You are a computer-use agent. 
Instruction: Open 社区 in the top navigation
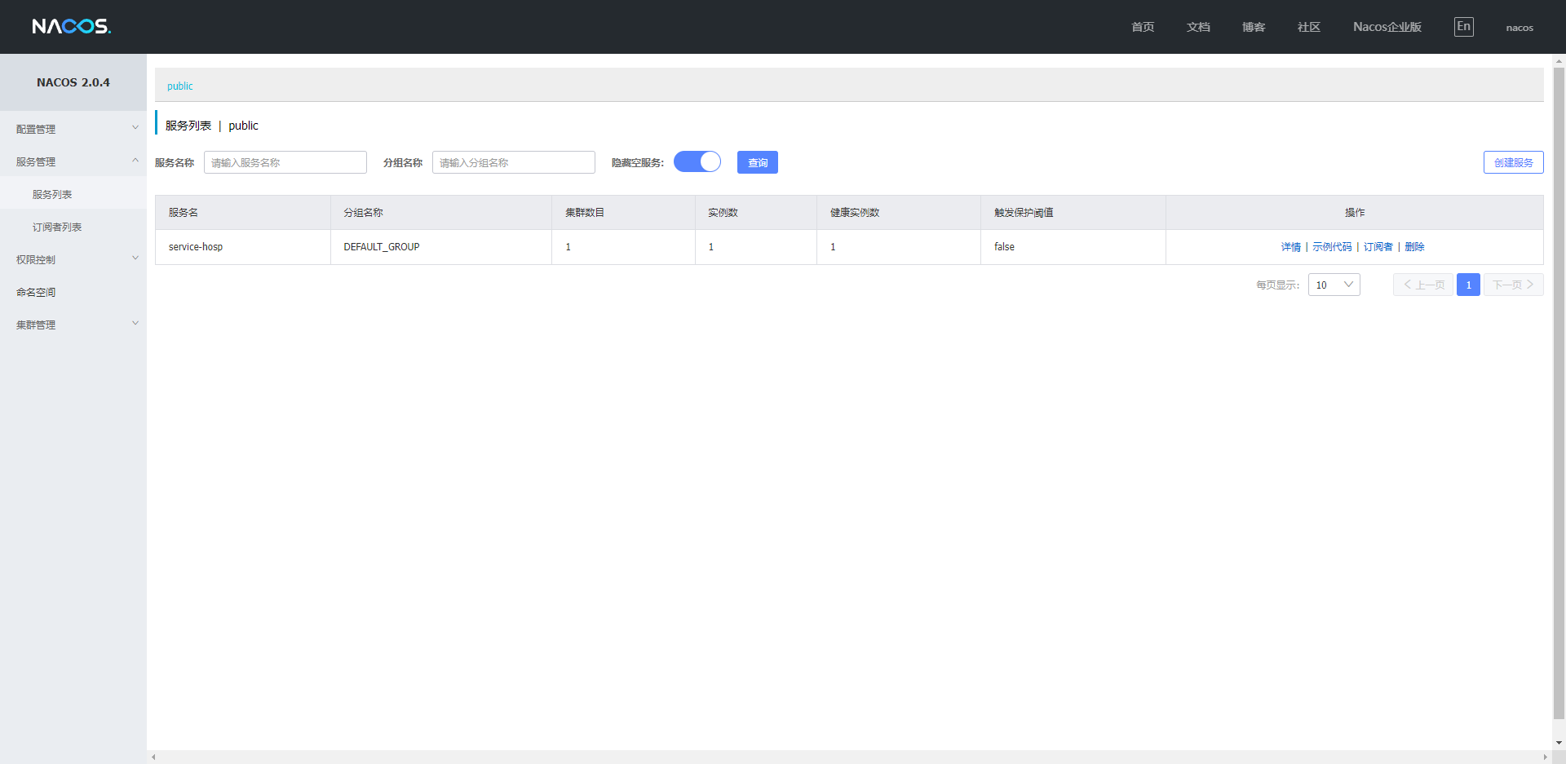pos(1307,27)
